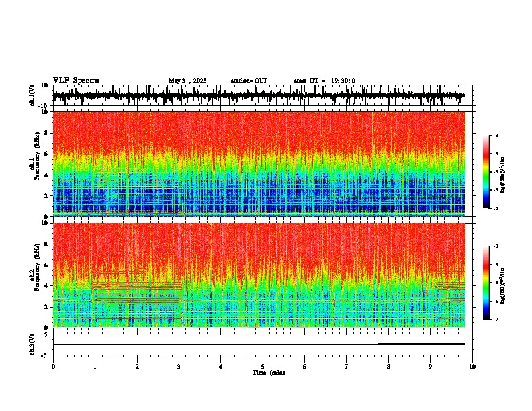Click inside the ch.2 spectrogram panel

259,275
